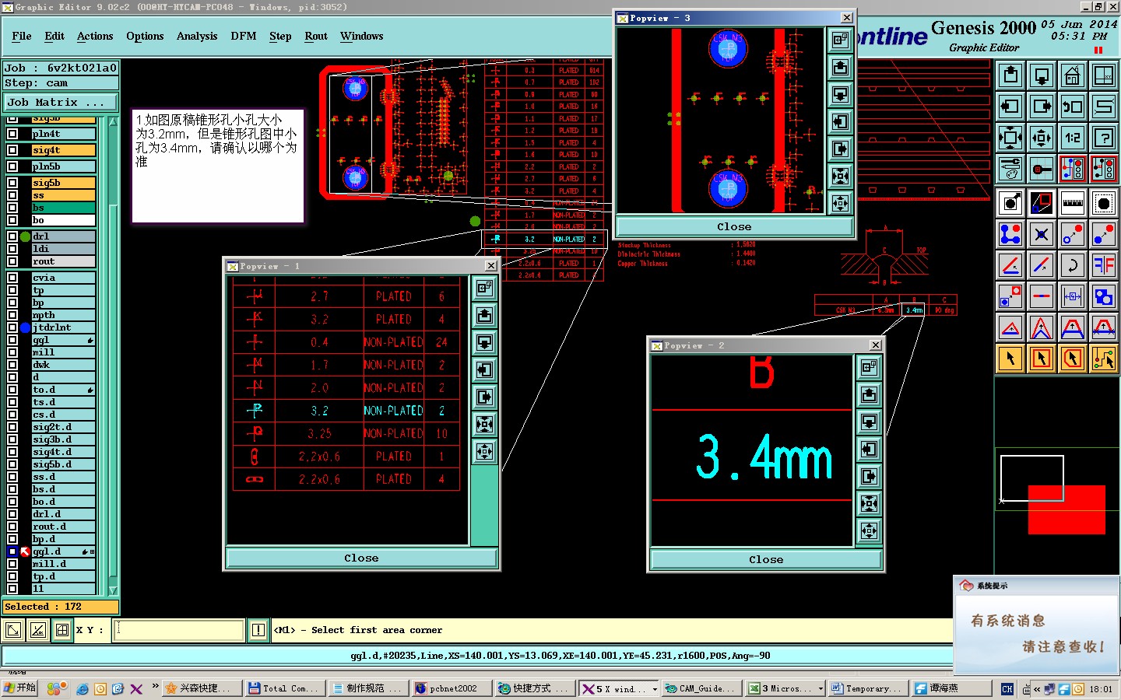Screen dimensions: 1121x700
Task: Click the mirror F icon
Action: 1104,265
